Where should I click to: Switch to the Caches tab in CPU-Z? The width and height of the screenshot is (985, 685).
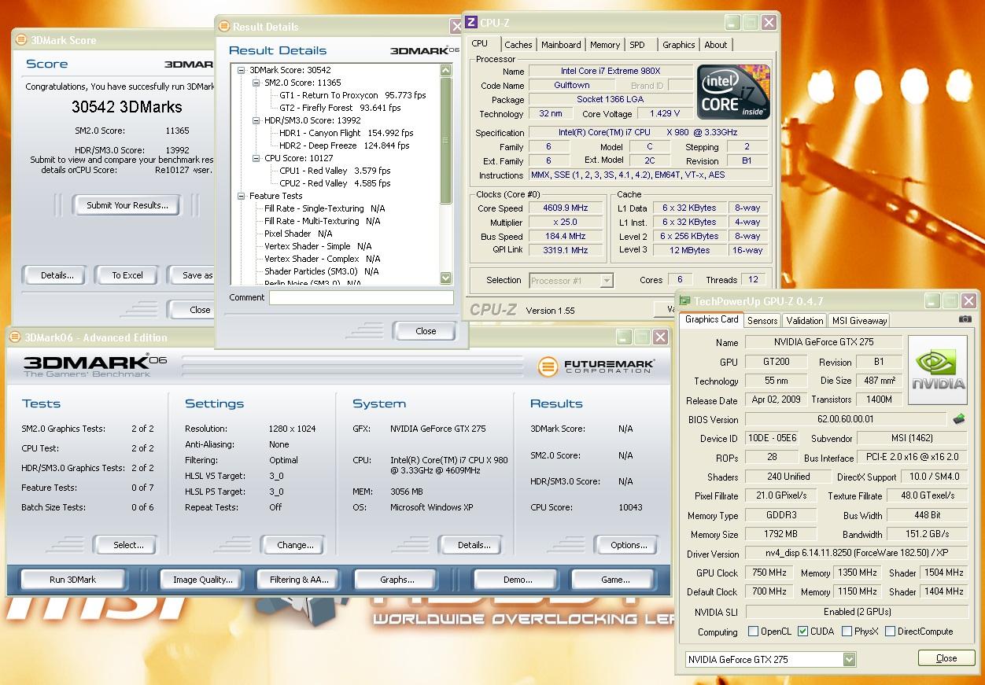click(518, 45)
